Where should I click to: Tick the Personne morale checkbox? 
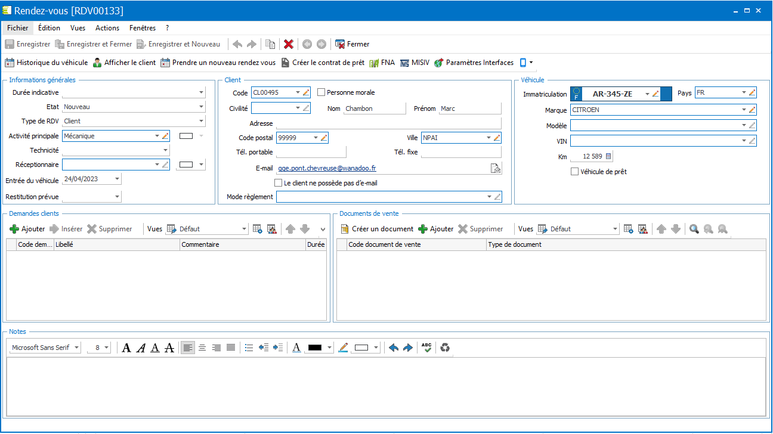[x=321, y=92]
